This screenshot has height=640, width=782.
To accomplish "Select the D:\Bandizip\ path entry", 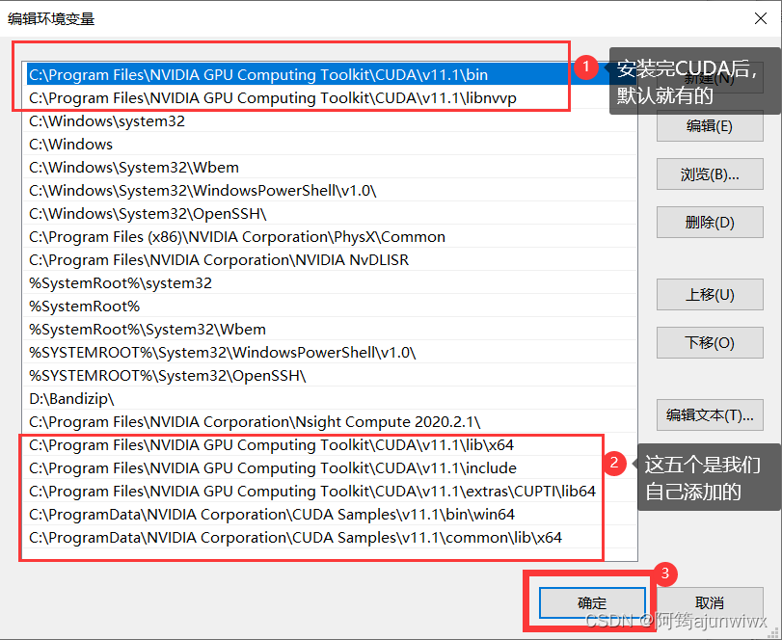I will point(329,399).
